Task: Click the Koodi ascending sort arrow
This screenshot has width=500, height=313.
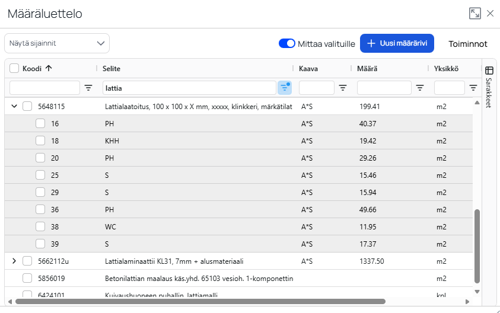Action: tap(49, 68)
